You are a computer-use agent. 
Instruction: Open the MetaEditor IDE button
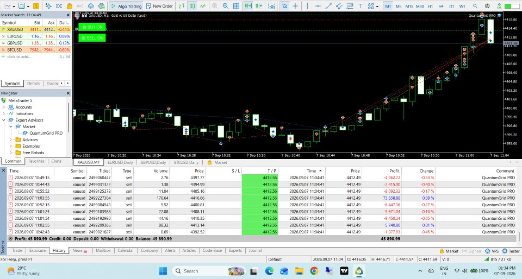coord(59,6)
